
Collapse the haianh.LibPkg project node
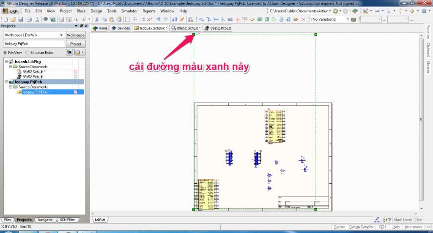click(x=7, y=62)
